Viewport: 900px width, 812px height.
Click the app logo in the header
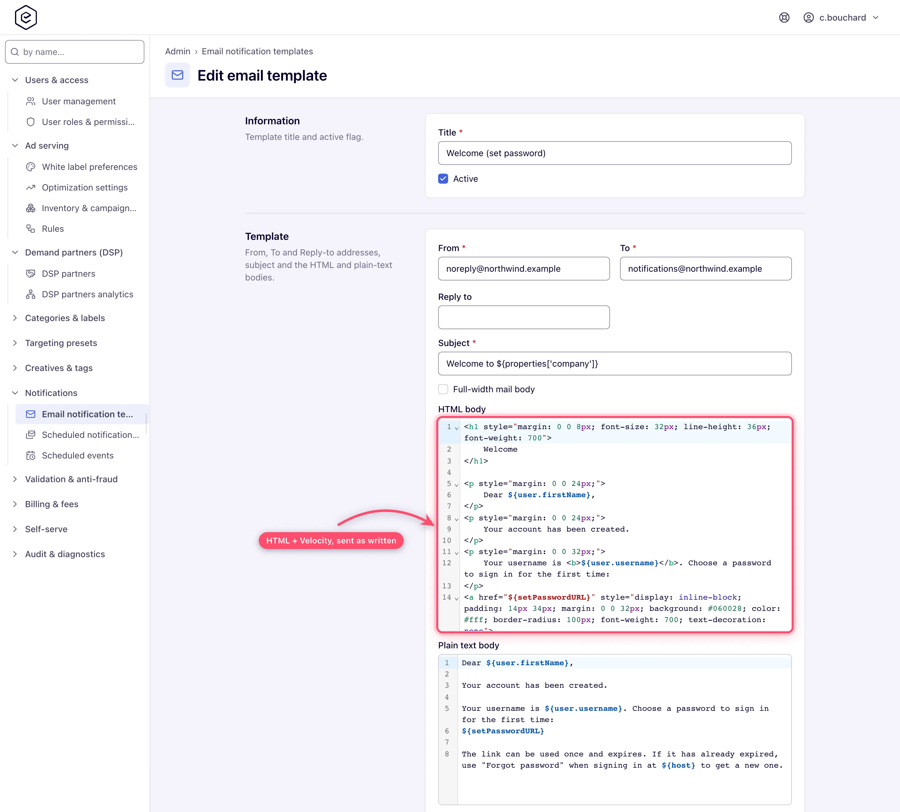tap(26, 17)
